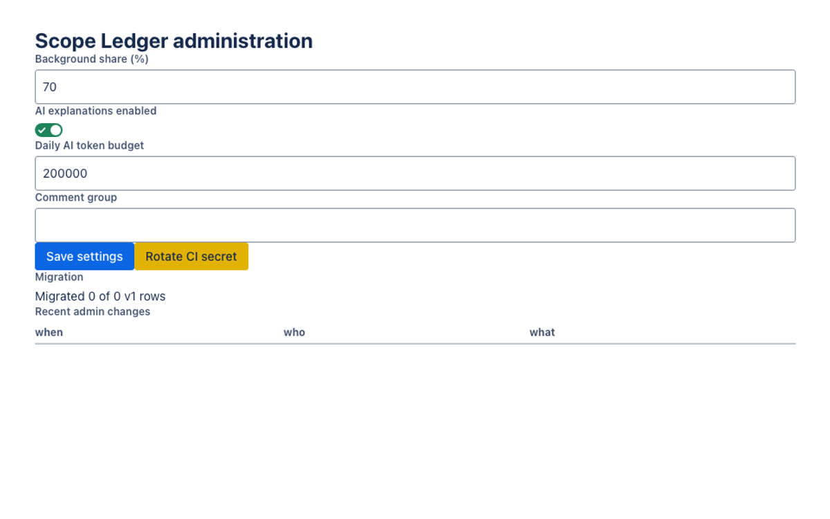
Task: Click the Comment group label text
Action: [76, 197]
